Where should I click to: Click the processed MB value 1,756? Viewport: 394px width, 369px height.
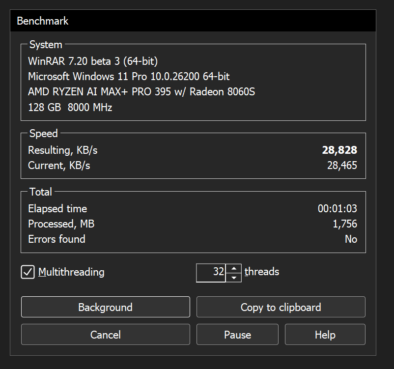coord(344,224)
